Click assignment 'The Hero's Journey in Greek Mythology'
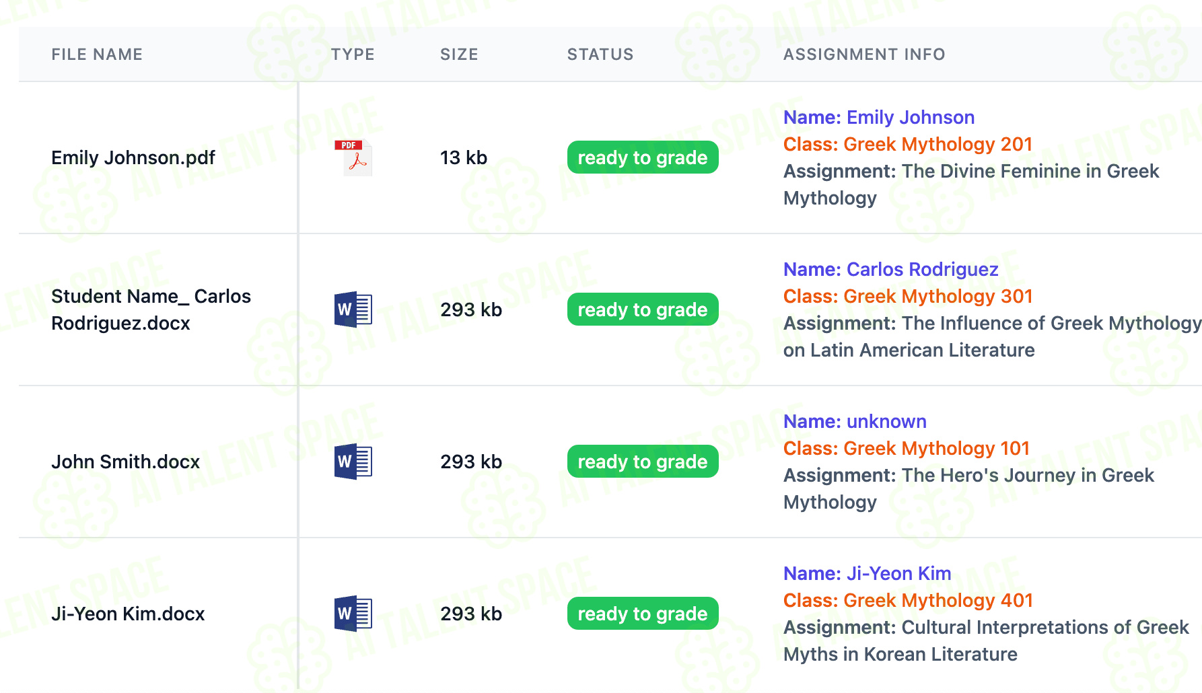The height and width of the screenshot is (693, 1202). click(968, 488)
